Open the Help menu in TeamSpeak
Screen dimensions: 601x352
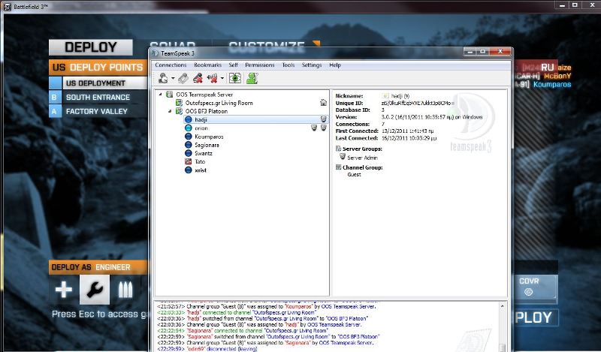pyautogui.click(x=334, y=65)
